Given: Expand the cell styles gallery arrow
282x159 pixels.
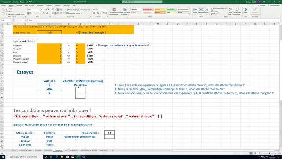Looking at the screenshot, I should pos(190,13).
